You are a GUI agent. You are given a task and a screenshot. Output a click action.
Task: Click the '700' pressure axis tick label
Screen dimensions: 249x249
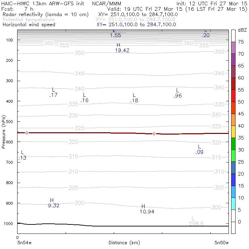pyautogui.click(x=9, y=163)
